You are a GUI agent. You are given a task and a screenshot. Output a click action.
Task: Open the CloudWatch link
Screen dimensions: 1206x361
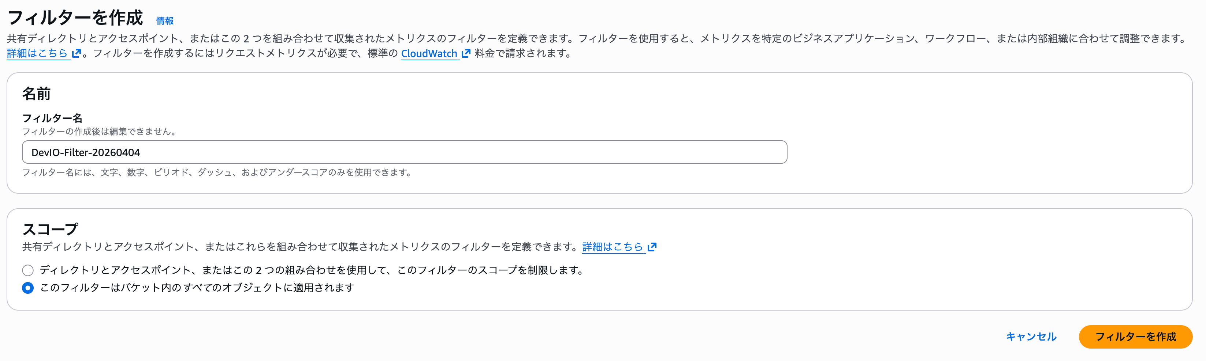pyautogui.click(x=429, y=54)
